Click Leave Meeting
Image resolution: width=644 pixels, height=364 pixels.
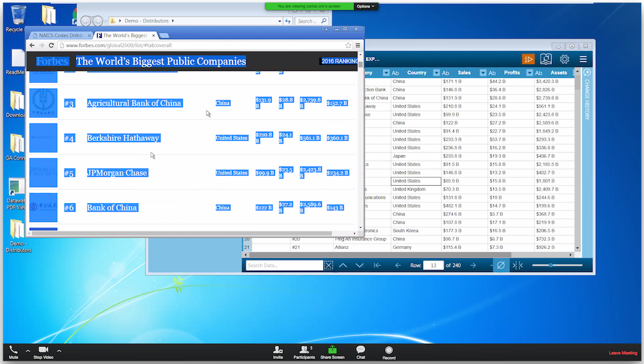tap(623, 353)
